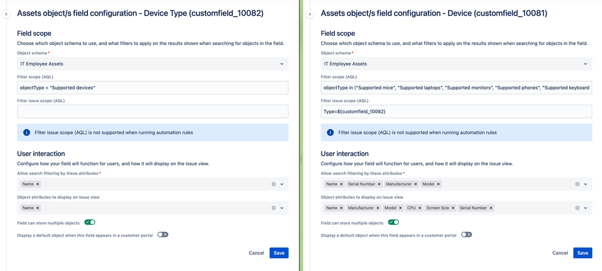Remove the Manufacturer search filter tag in Device panel
Image resolution: width=602 pixels, height=271 pixels.
[x=415, y=184]
